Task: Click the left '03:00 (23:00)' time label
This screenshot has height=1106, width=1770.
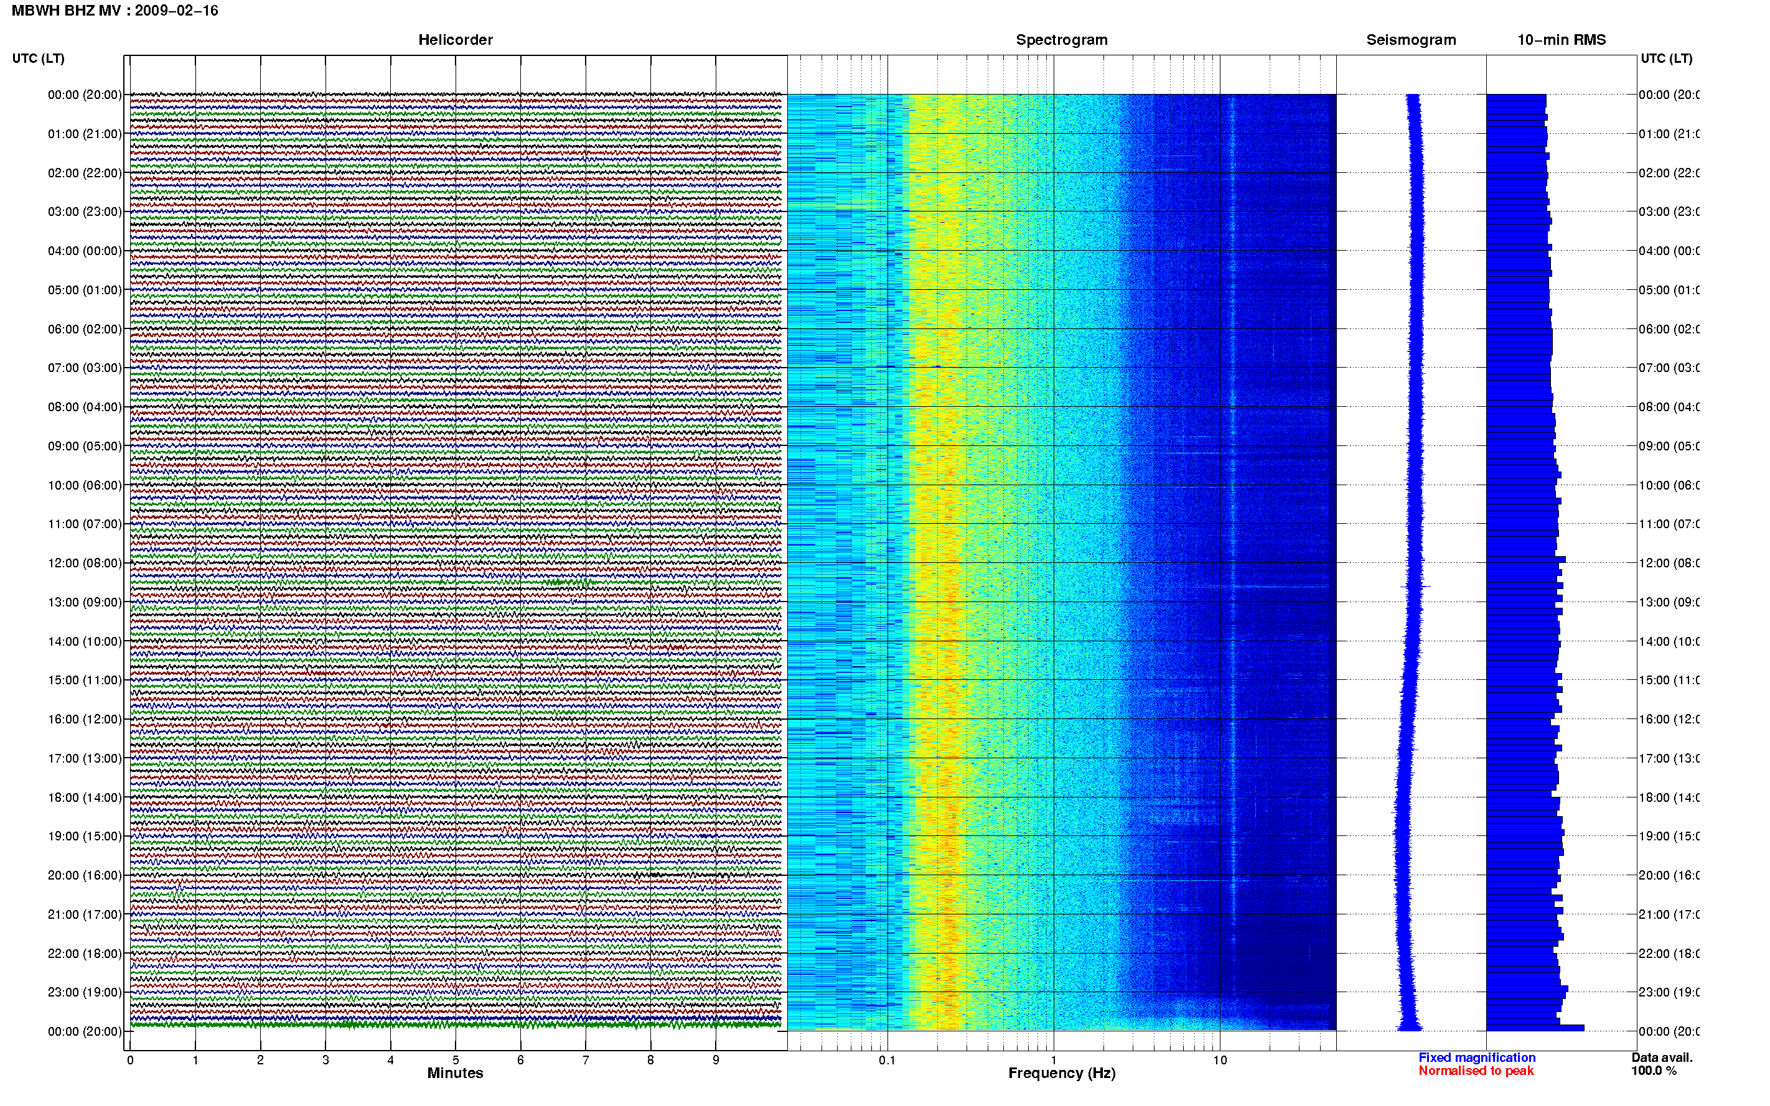Action: [85, 211]
